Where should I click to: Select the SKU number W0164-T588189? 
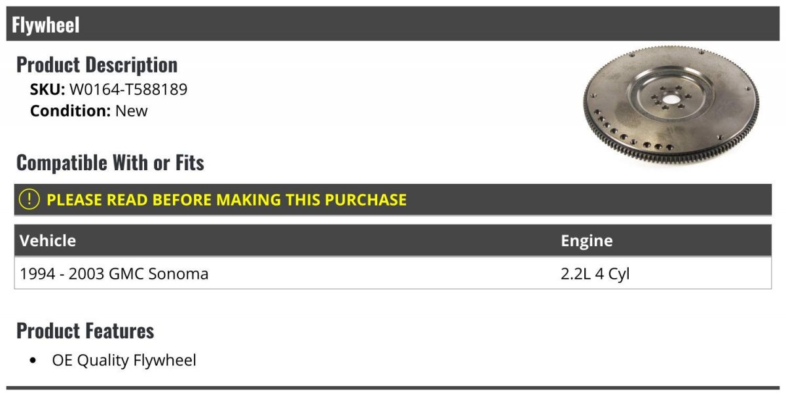click(x=128, y=90)
